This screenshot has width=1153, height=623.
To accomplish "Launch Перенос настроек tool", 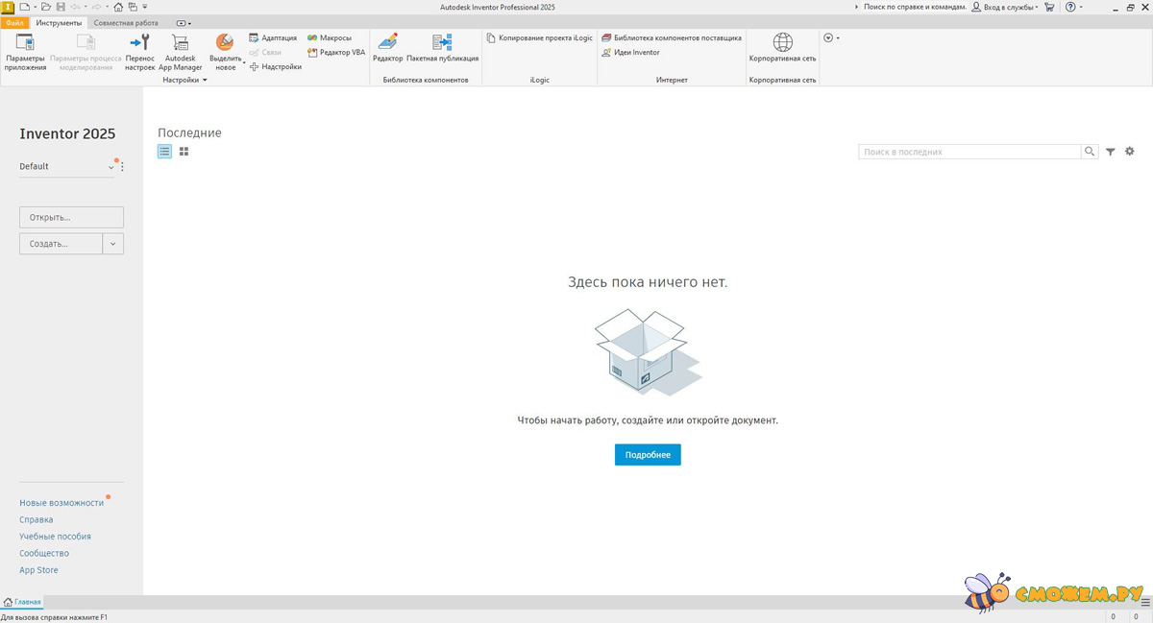I will click(140, 52).
